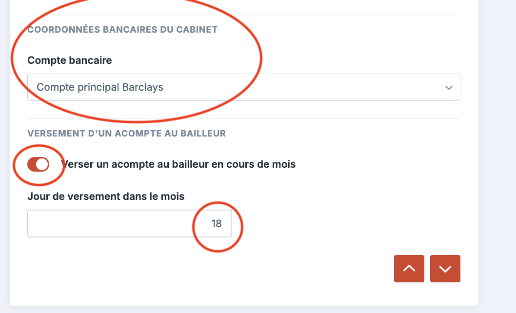This screenshot has width=516, height=313.
Task: Select the 'Compte principal Barclays' text in dropdown
Action: coord(100,88)
